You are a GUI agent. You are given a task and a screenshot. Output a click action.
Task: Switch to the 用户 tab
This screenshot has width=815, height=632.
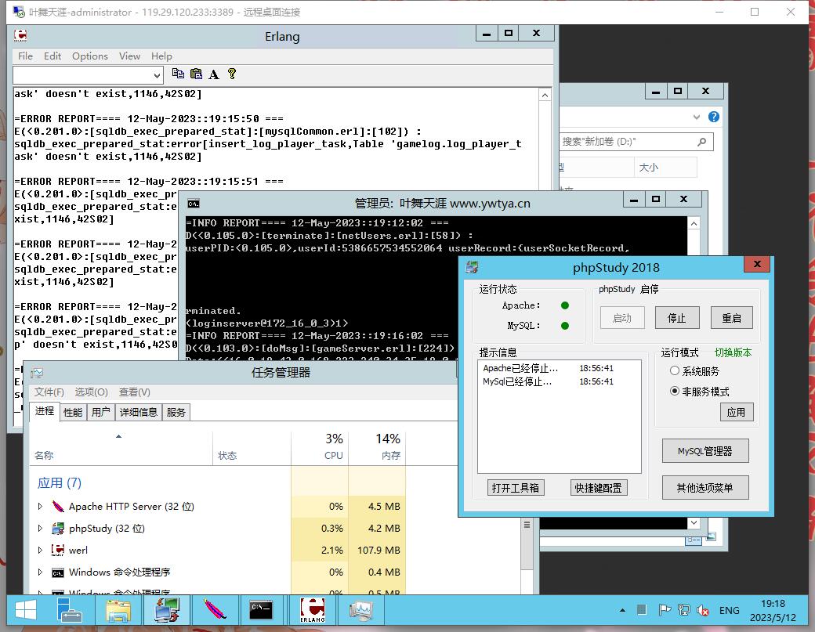[x=101, y=413]
